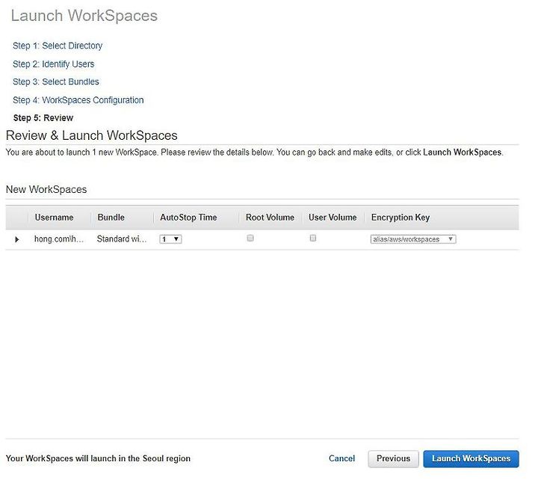Click the Cancel link
538x486 pixels.
341,458
